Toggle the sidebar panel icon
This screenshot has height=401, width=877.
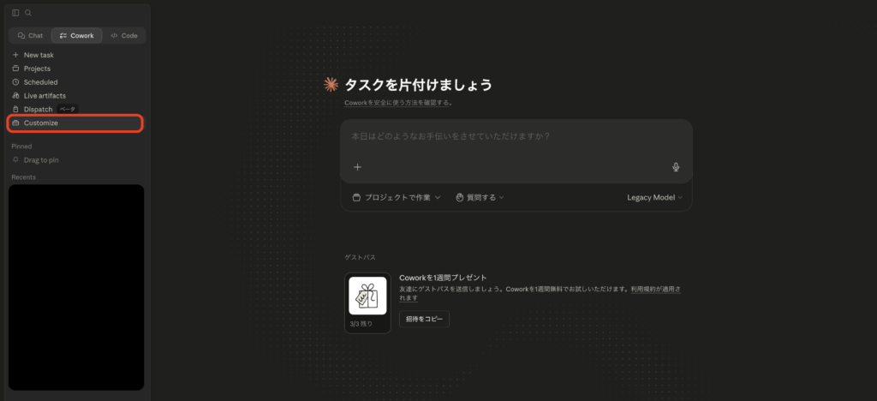[x=15, y=13]
